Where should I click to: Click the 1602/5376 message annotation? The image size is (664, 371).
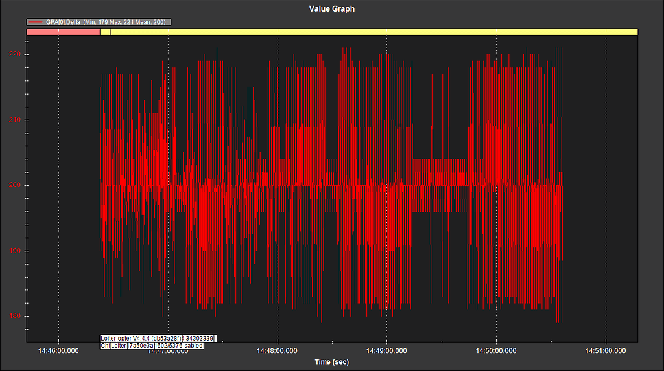coord(169,346)
